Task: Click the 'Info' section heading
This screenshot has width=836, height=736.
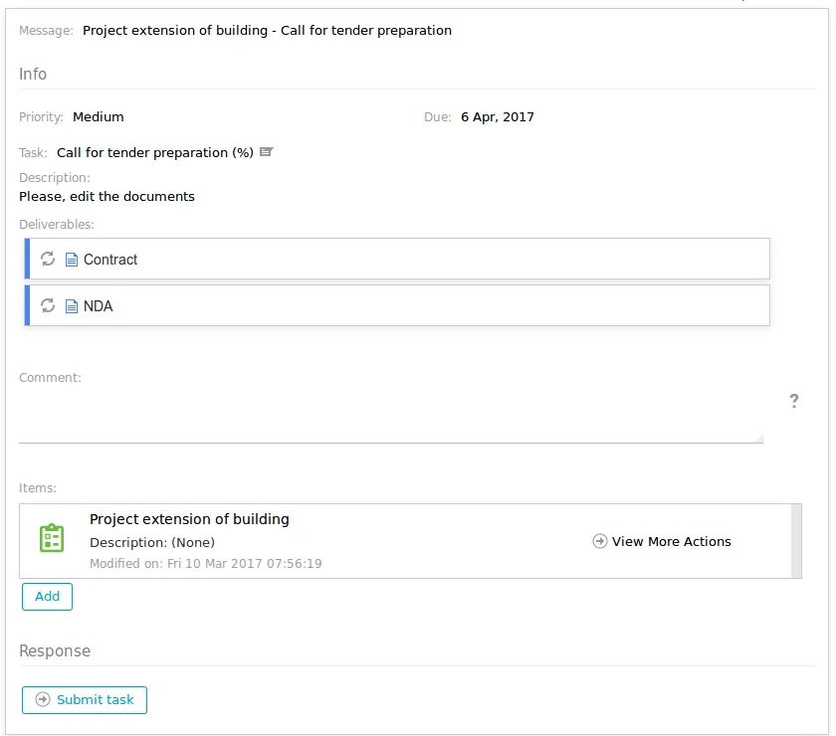Action: (x=33, y=74)
